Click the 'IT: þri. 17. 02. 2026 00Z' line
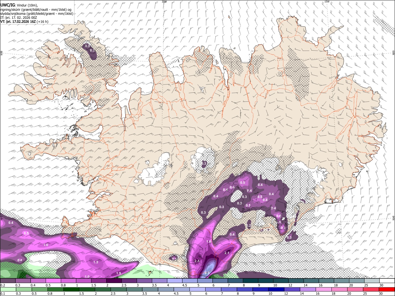 [x=19, y=18]
